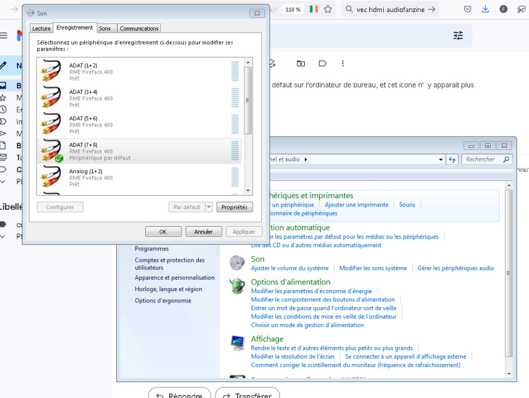Viewport: 529px width, 398px height.
Task: Click the search magnifier in Control Panel Rechercher box
Action: (x=506, y=159)
